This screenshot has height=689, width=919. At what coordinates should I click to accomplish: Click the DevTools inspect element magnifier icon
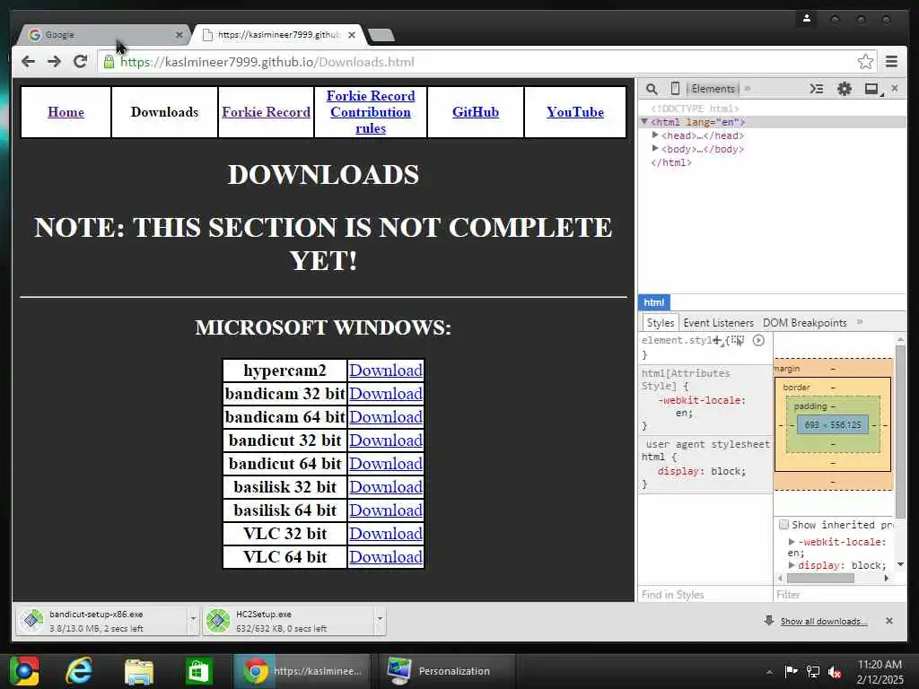click(x=652, y=89)
